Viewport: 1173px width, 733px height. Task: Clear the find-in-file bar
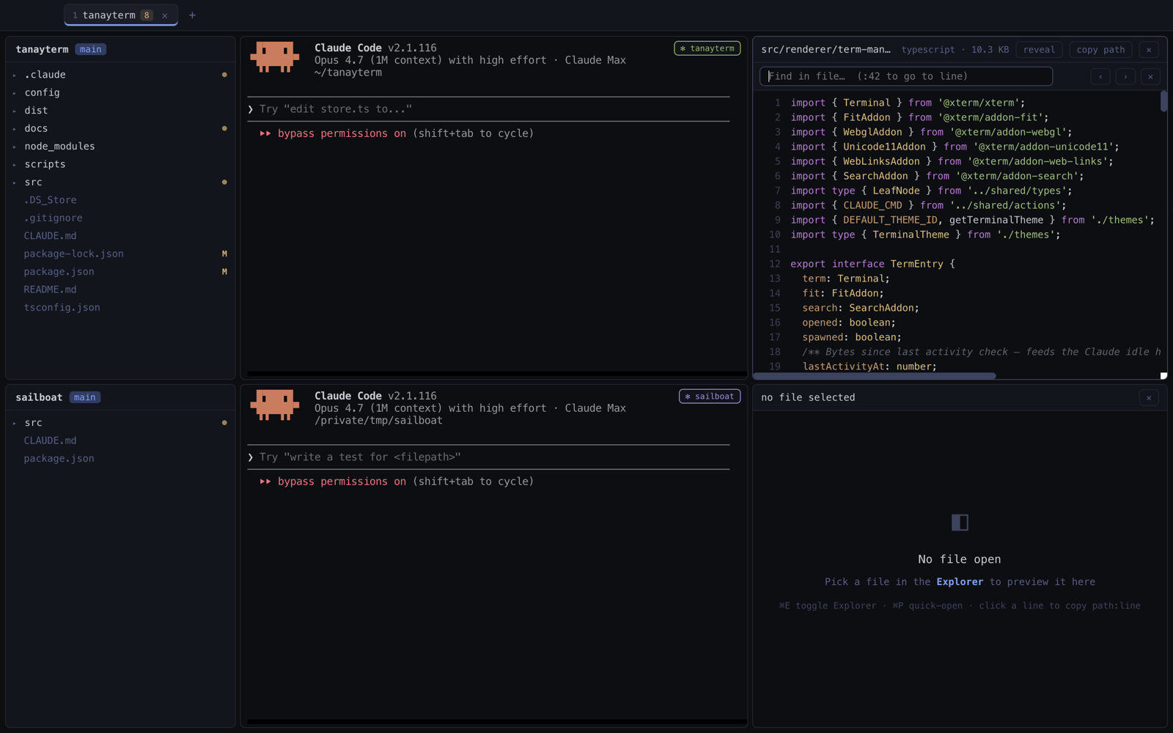coord(1150,76)
